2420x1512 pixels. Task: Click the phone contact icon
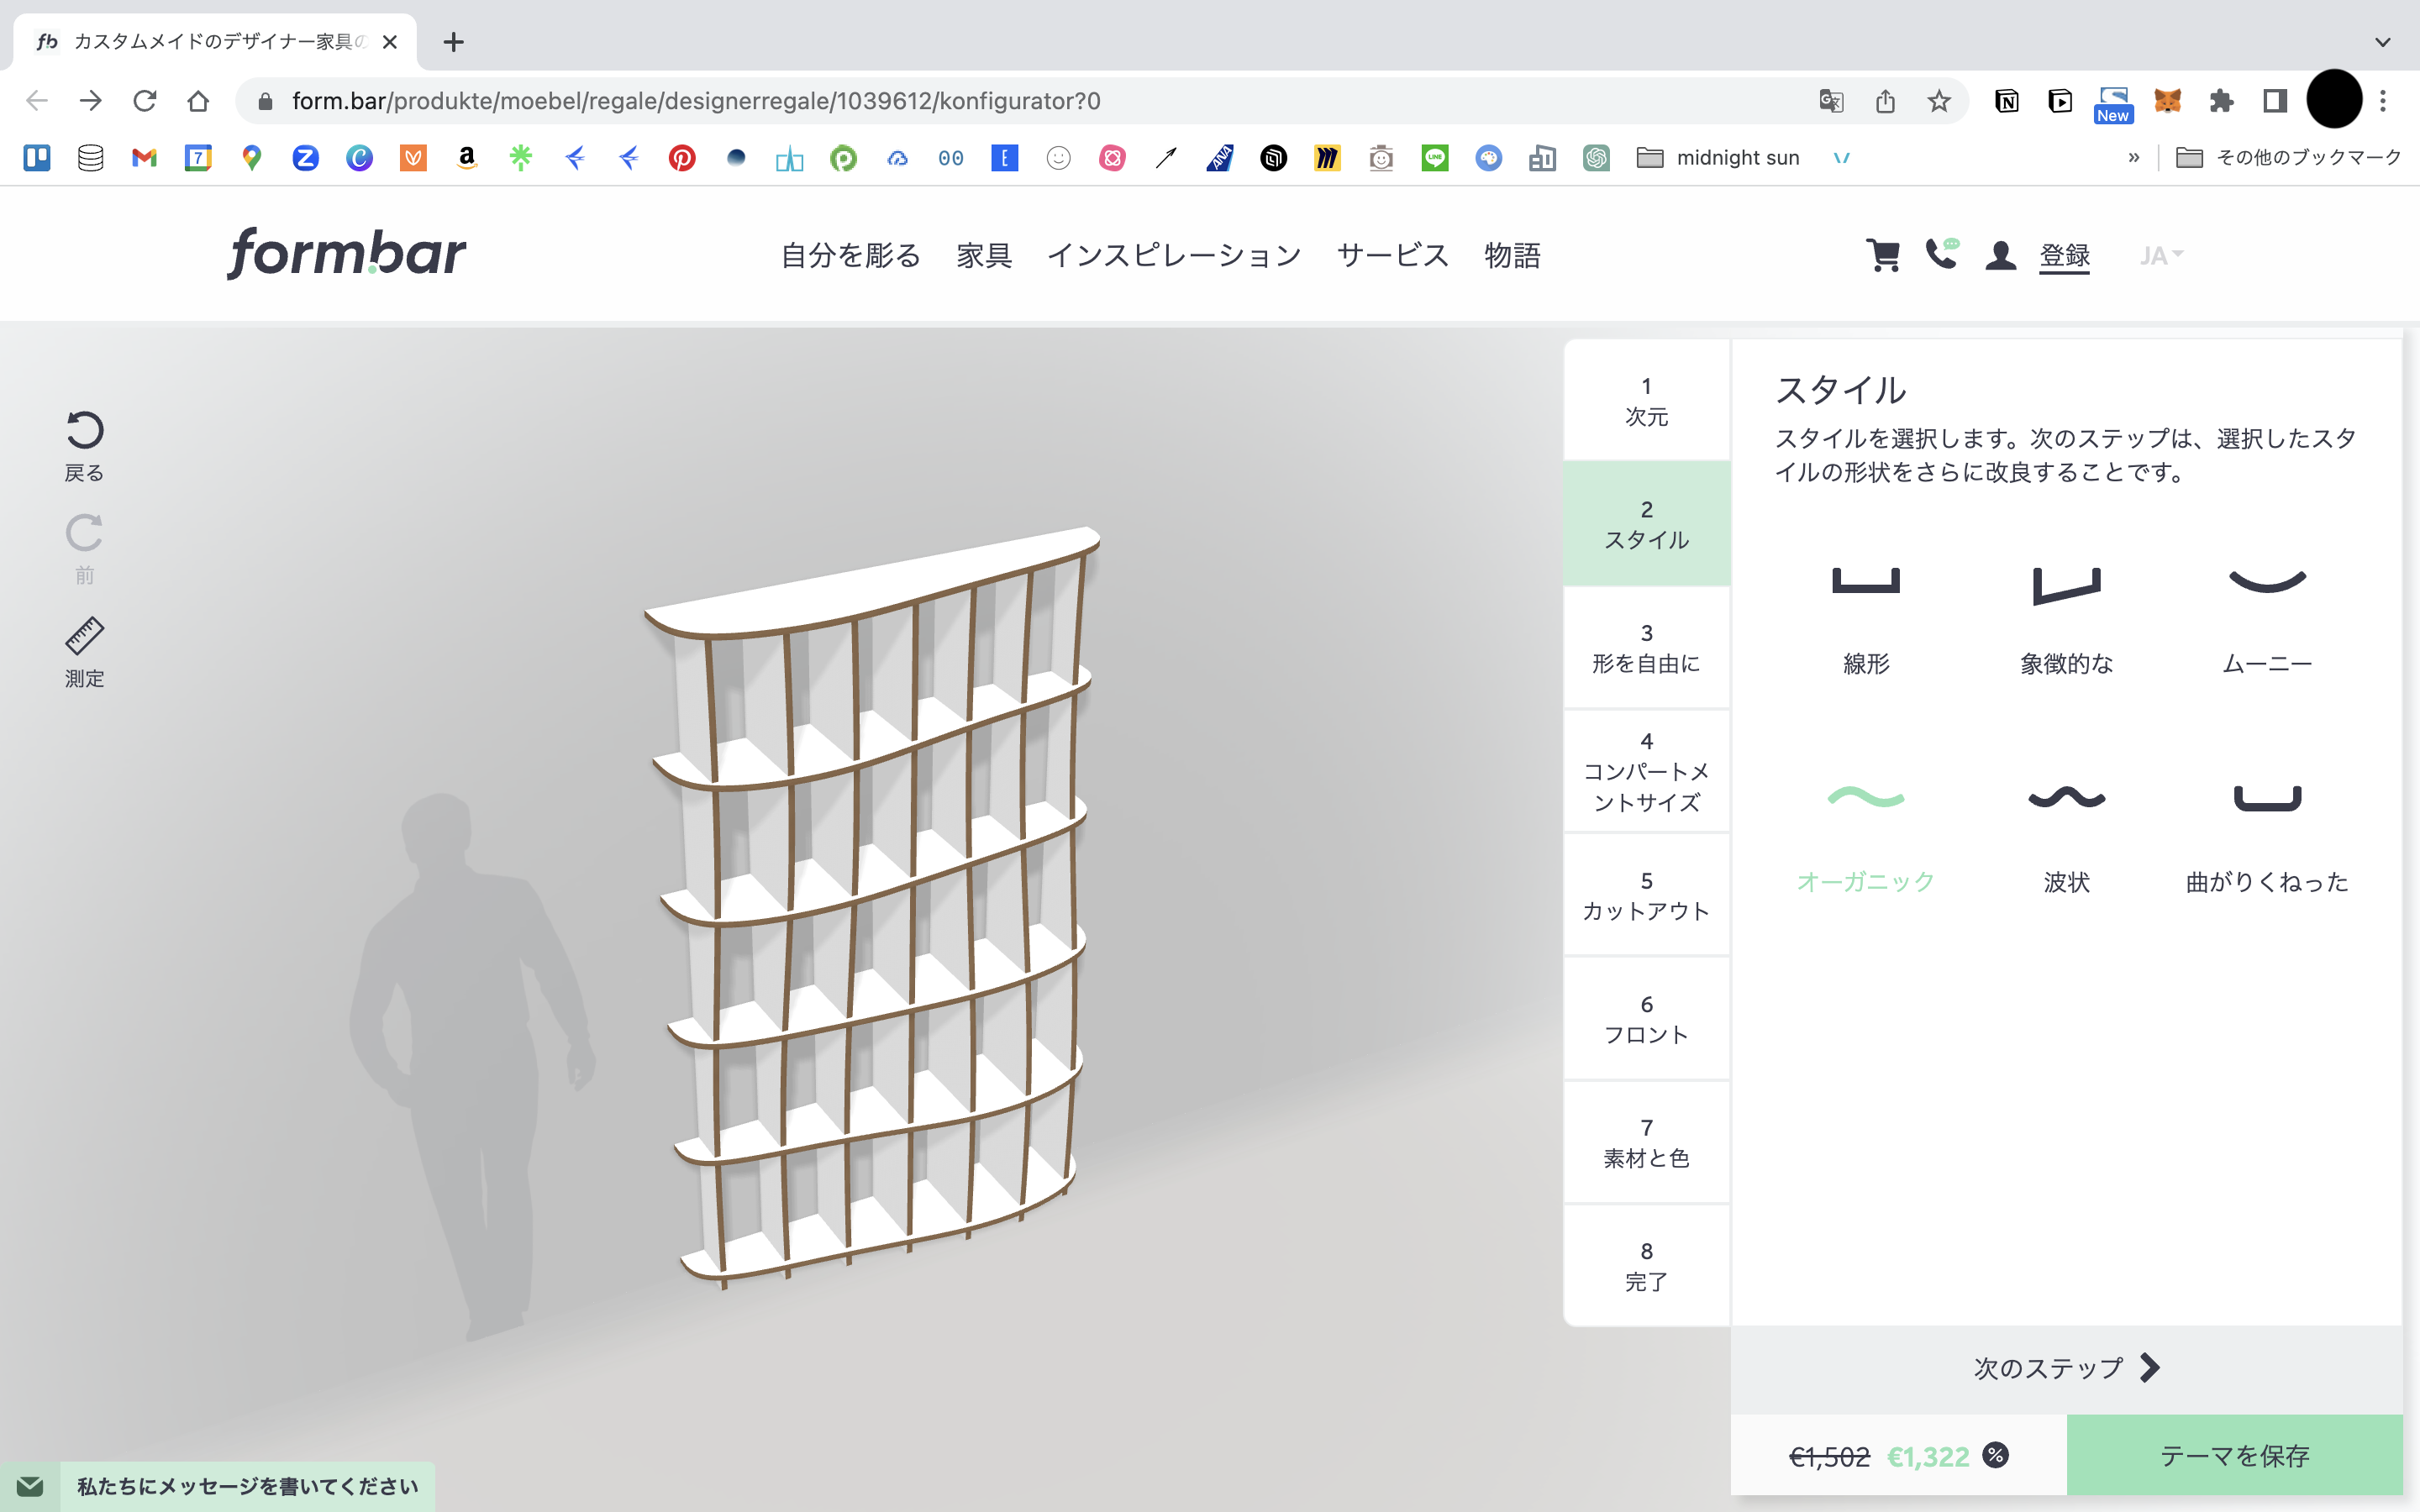click(1941, 254)
